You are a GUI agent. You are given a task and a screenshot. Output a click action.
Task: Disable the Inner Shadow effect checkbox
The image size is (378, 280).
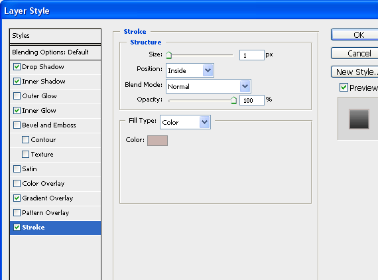[x=17, y=81]
